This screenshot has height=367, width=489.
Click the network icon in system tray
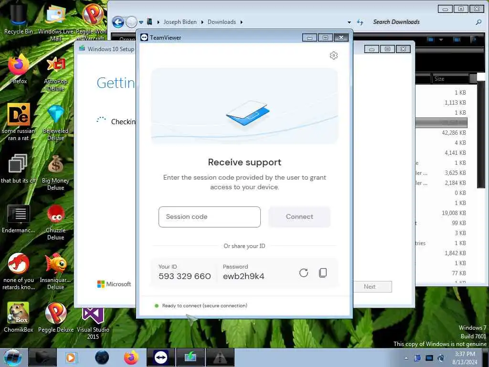pyautogui.click(x=429, y=358)
